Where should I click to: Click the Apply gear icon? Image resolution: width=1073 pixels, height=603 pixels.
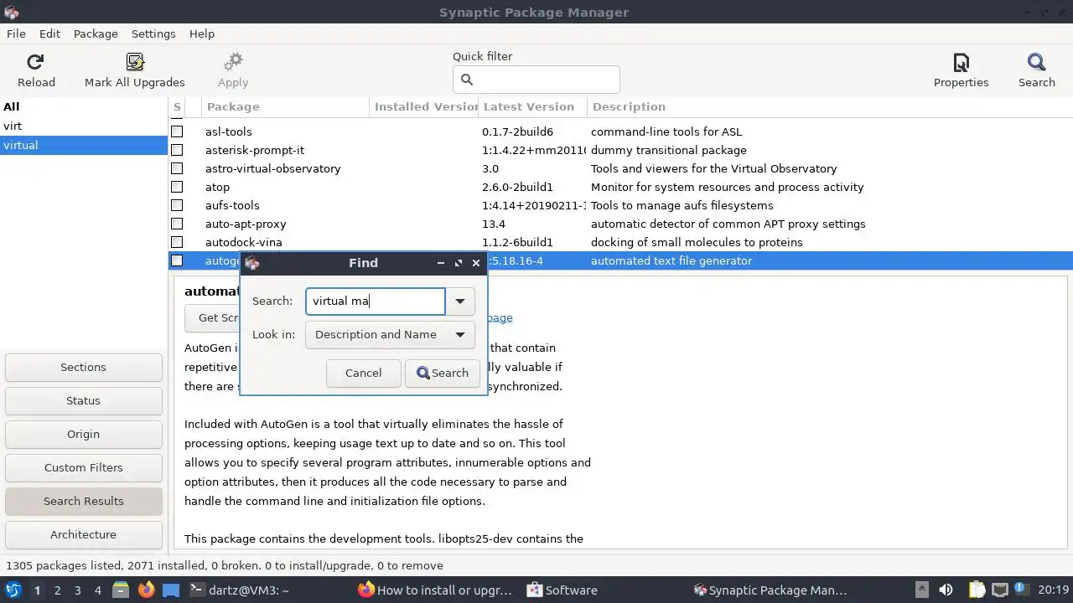(233, 62)
